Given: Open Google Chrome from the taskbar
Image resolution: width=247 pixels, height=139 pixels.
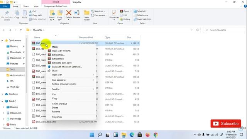Looking at the screenshot, I should 156,135.
